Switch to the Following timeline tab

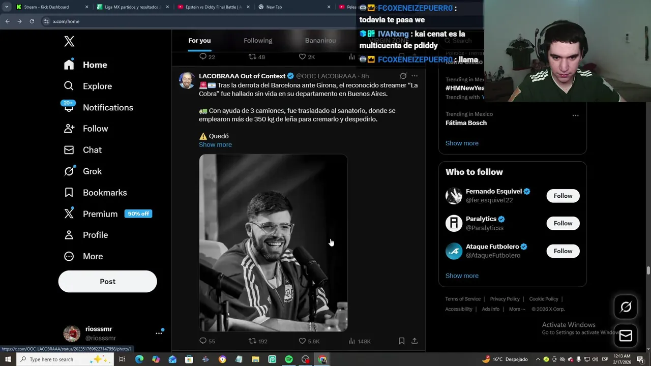[x=258, y=41]
